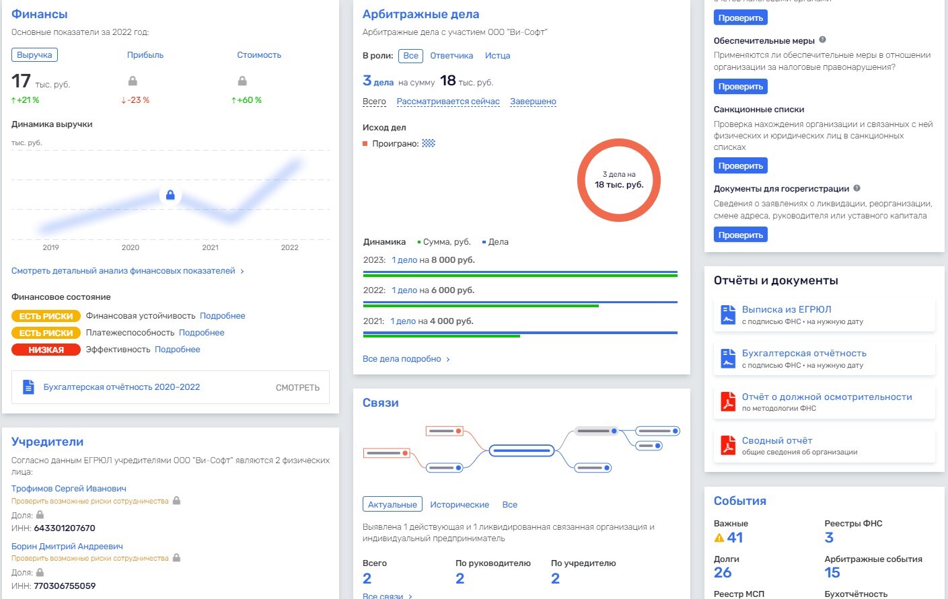The width and height of the screenshot is (948, 599).
Task: Open the '3 дела' cases link
Action: [x=378, y=81]
